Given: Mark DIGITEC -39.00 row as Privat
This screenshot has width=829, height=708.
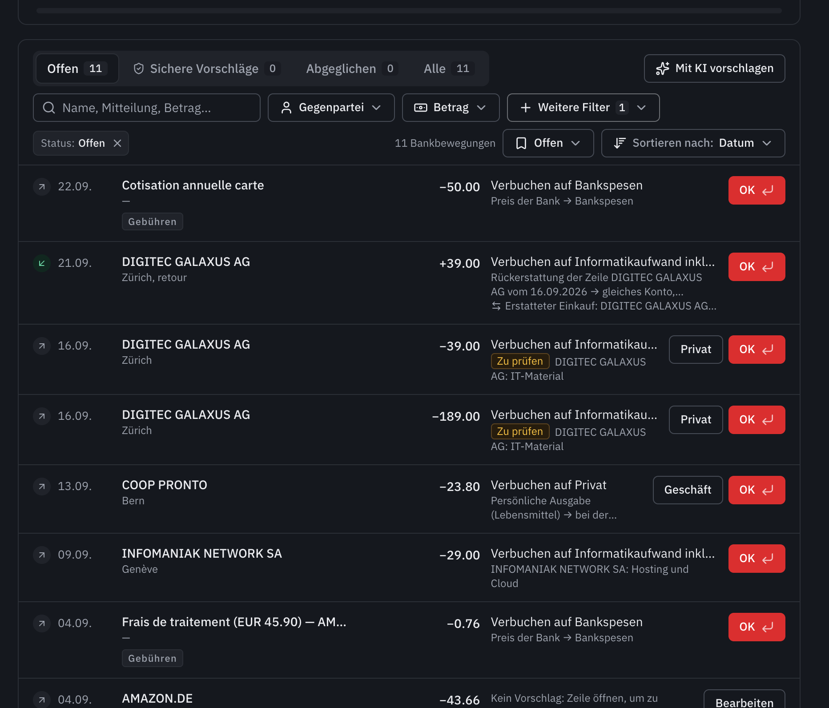Looking at the screenshot, I should (696, 350).
